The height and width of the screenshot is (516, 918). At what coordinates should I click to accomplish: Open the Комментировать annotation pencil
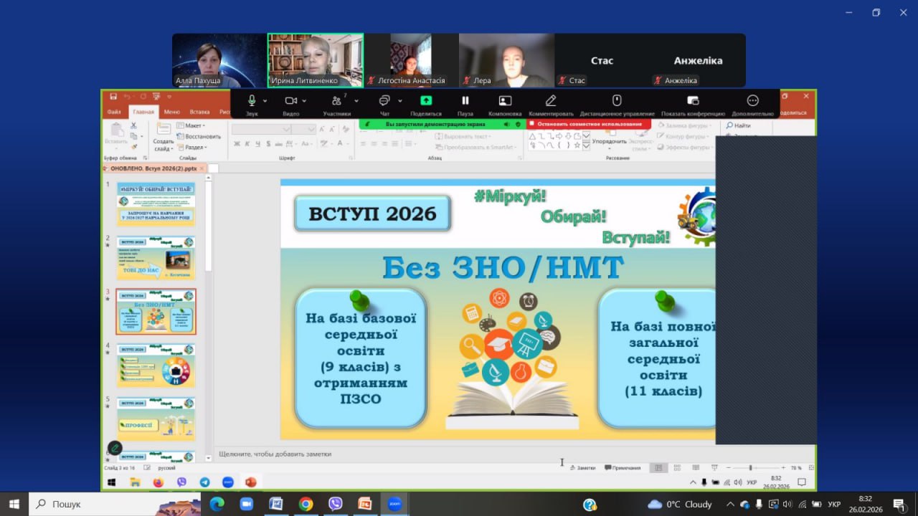[551, 101]
